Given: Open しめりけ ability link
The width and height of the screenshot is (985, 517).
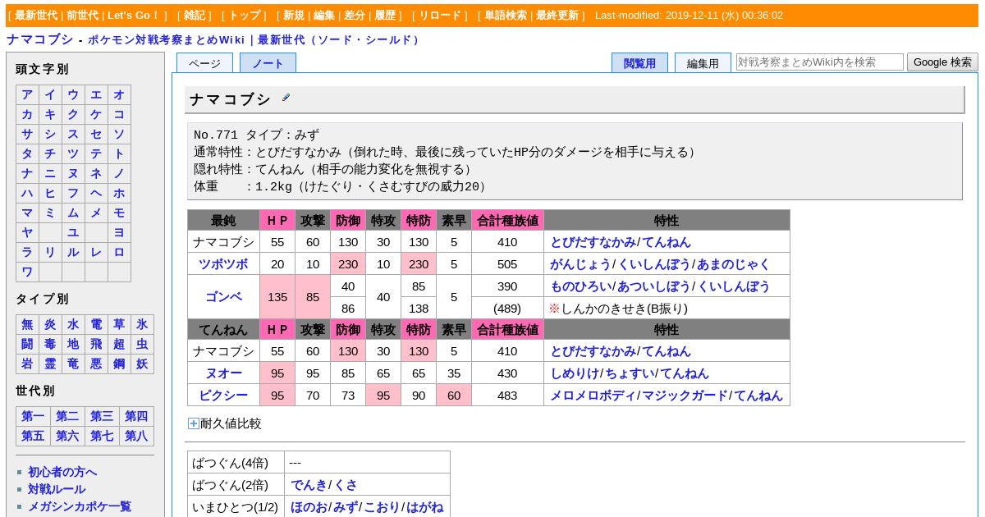Looking at the screenshot, I should coord(575,373).
